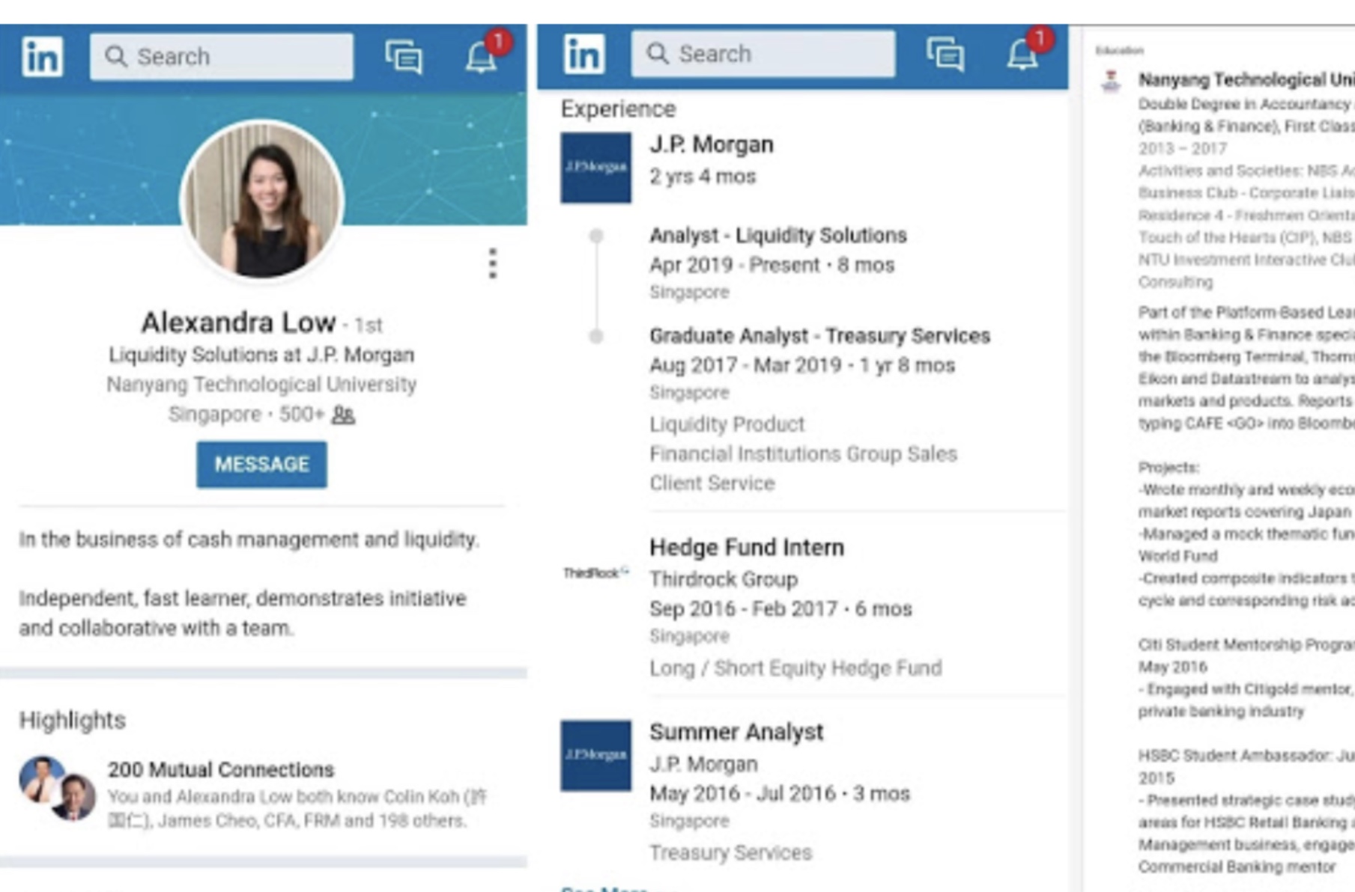Click the name Alexandra Low
Viewport: 1355px width, 892px height.
point(238,323)
